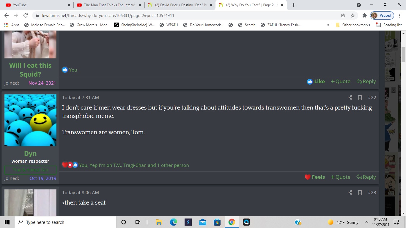
Task: Quote Dyn's post #22
Action: pyautogui.click(x=340, y=177)
